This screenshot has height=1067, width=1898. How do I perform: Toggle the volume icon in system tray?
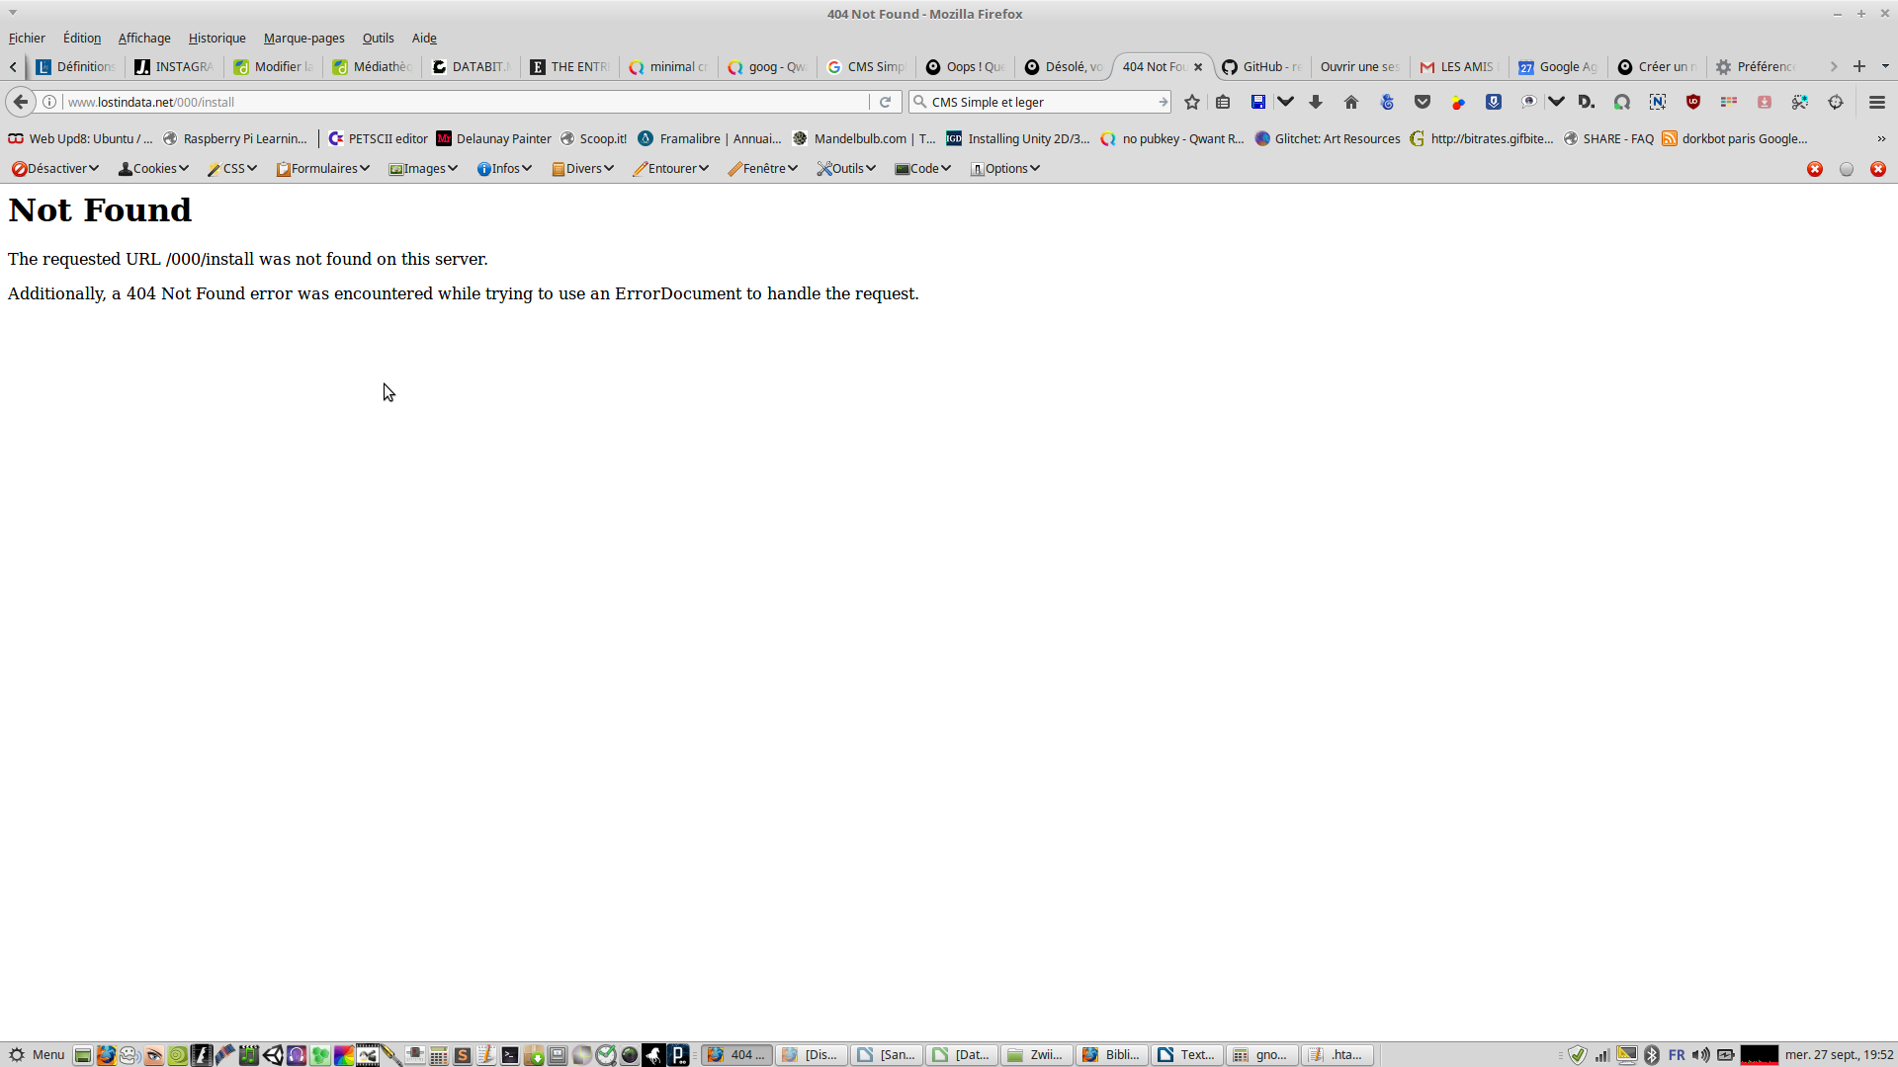point(1700,1055)
